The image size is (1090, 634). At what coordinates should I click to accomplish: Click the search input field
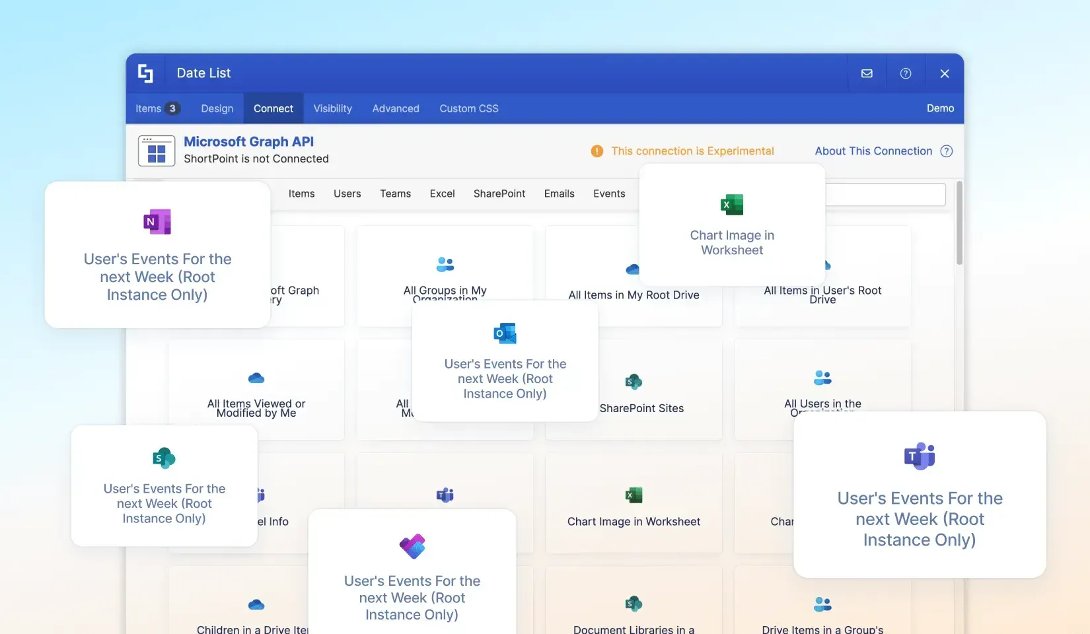point(885,195)
